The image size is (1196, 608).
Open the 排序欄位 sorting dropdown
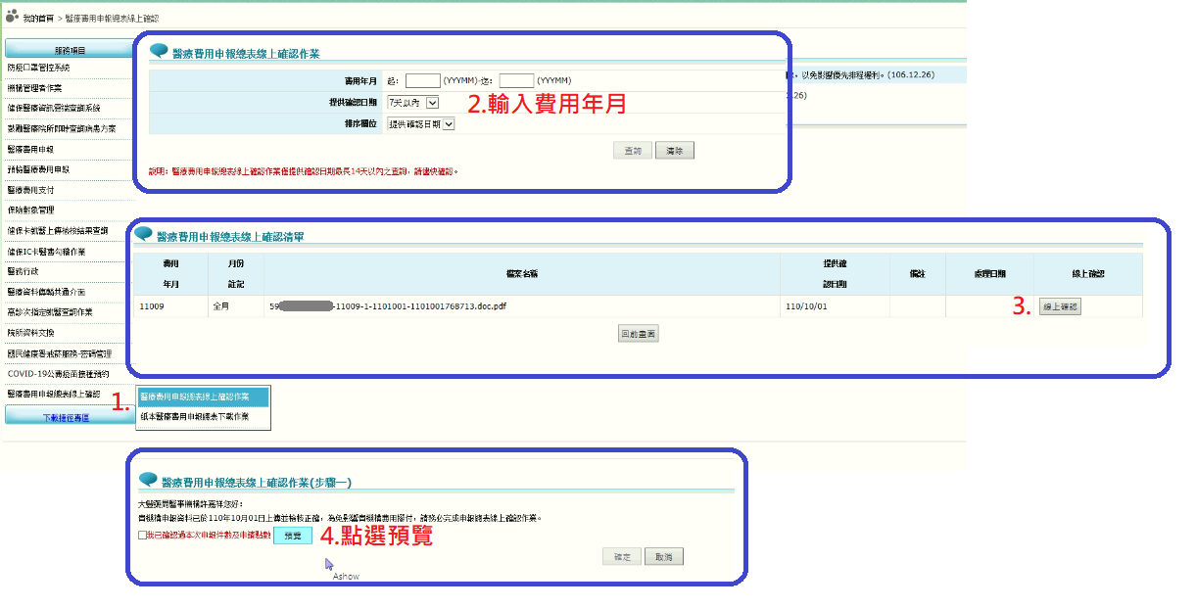pos(421,123)
